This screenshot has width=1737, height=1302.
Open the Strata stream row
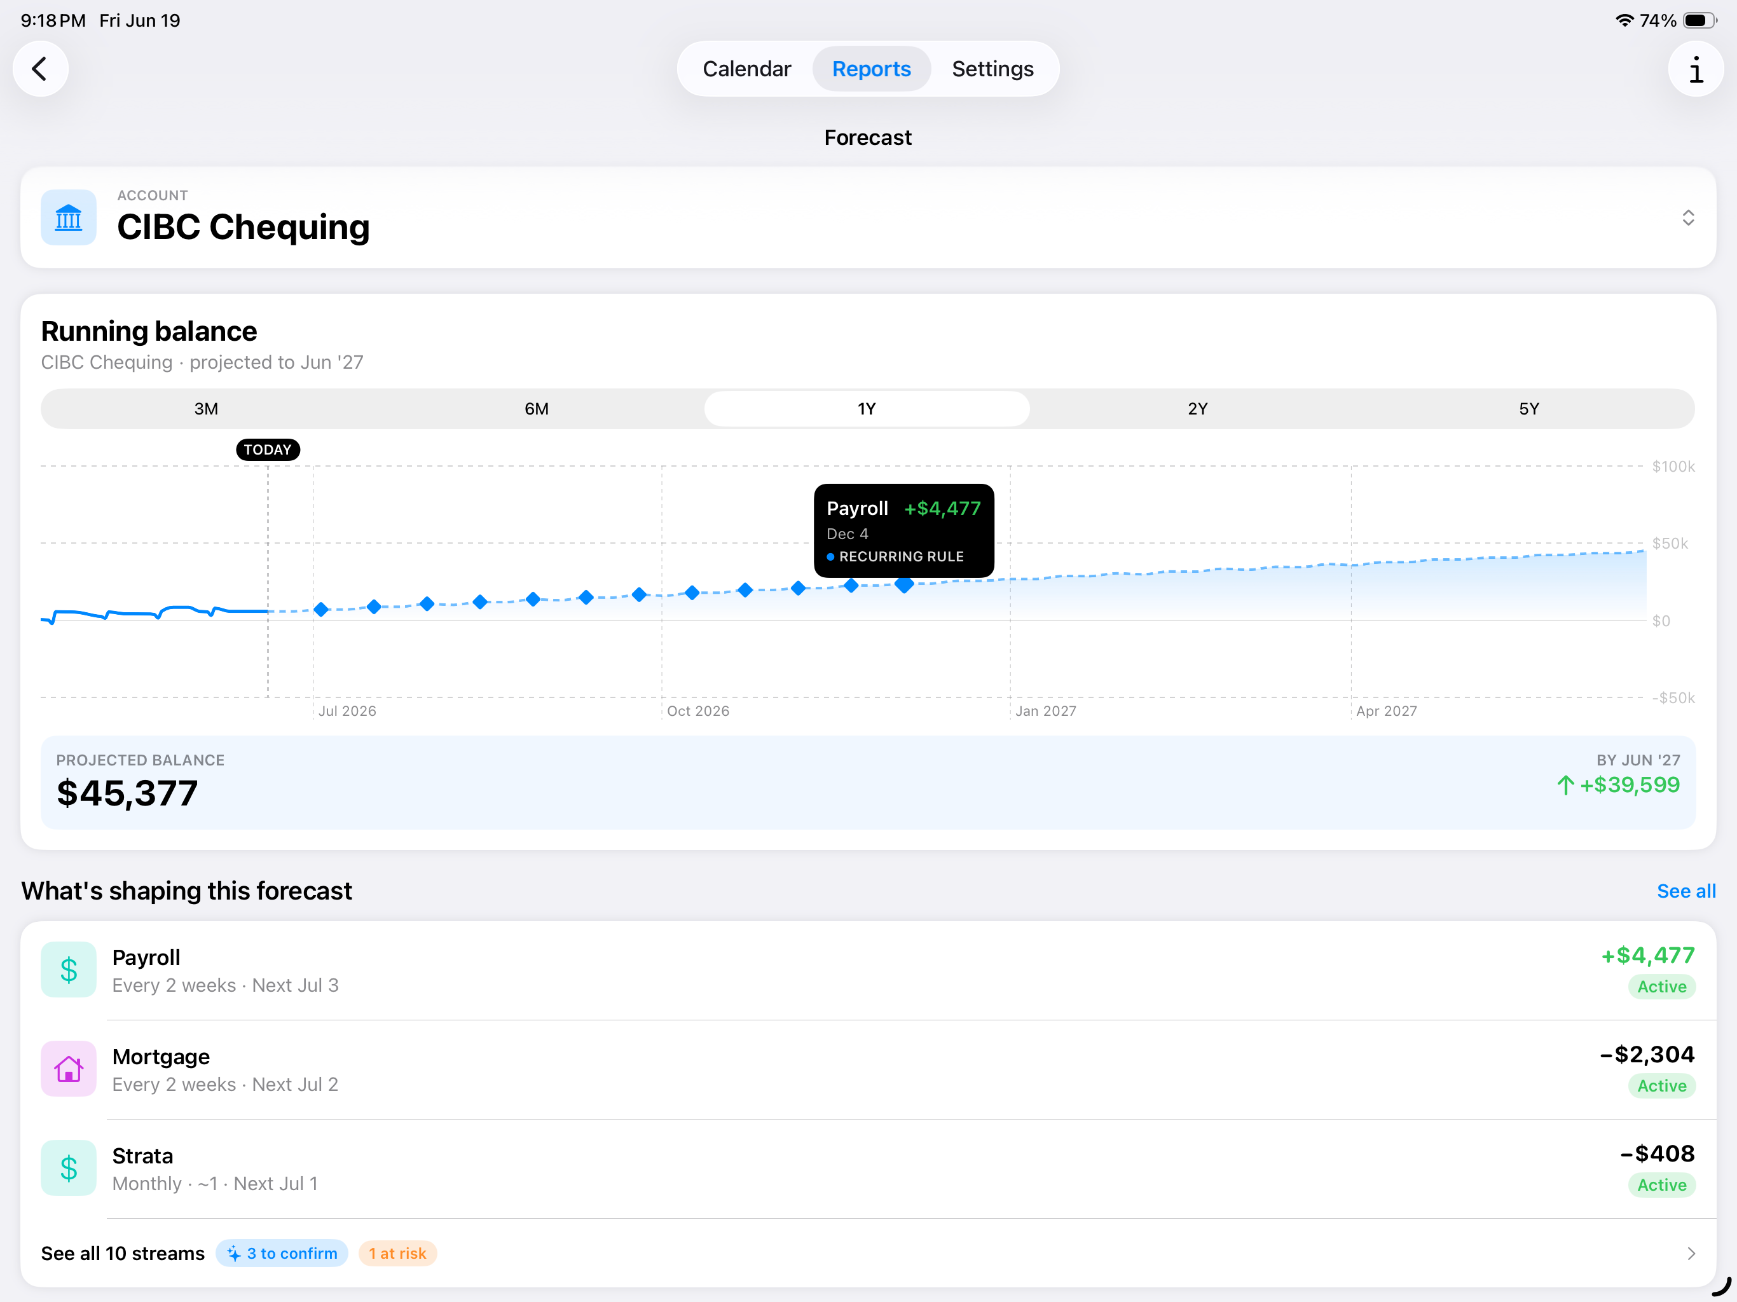point(868,1168)
